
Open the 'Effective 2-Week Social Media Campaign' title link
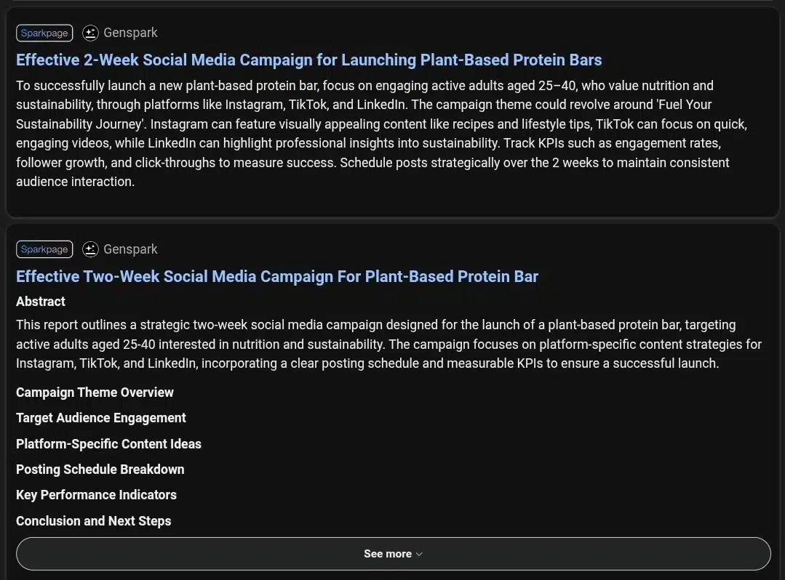[x=308, y=60]
